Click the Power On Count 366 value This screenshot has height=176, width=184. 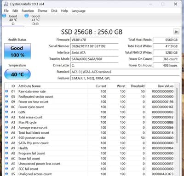(166, 59)
